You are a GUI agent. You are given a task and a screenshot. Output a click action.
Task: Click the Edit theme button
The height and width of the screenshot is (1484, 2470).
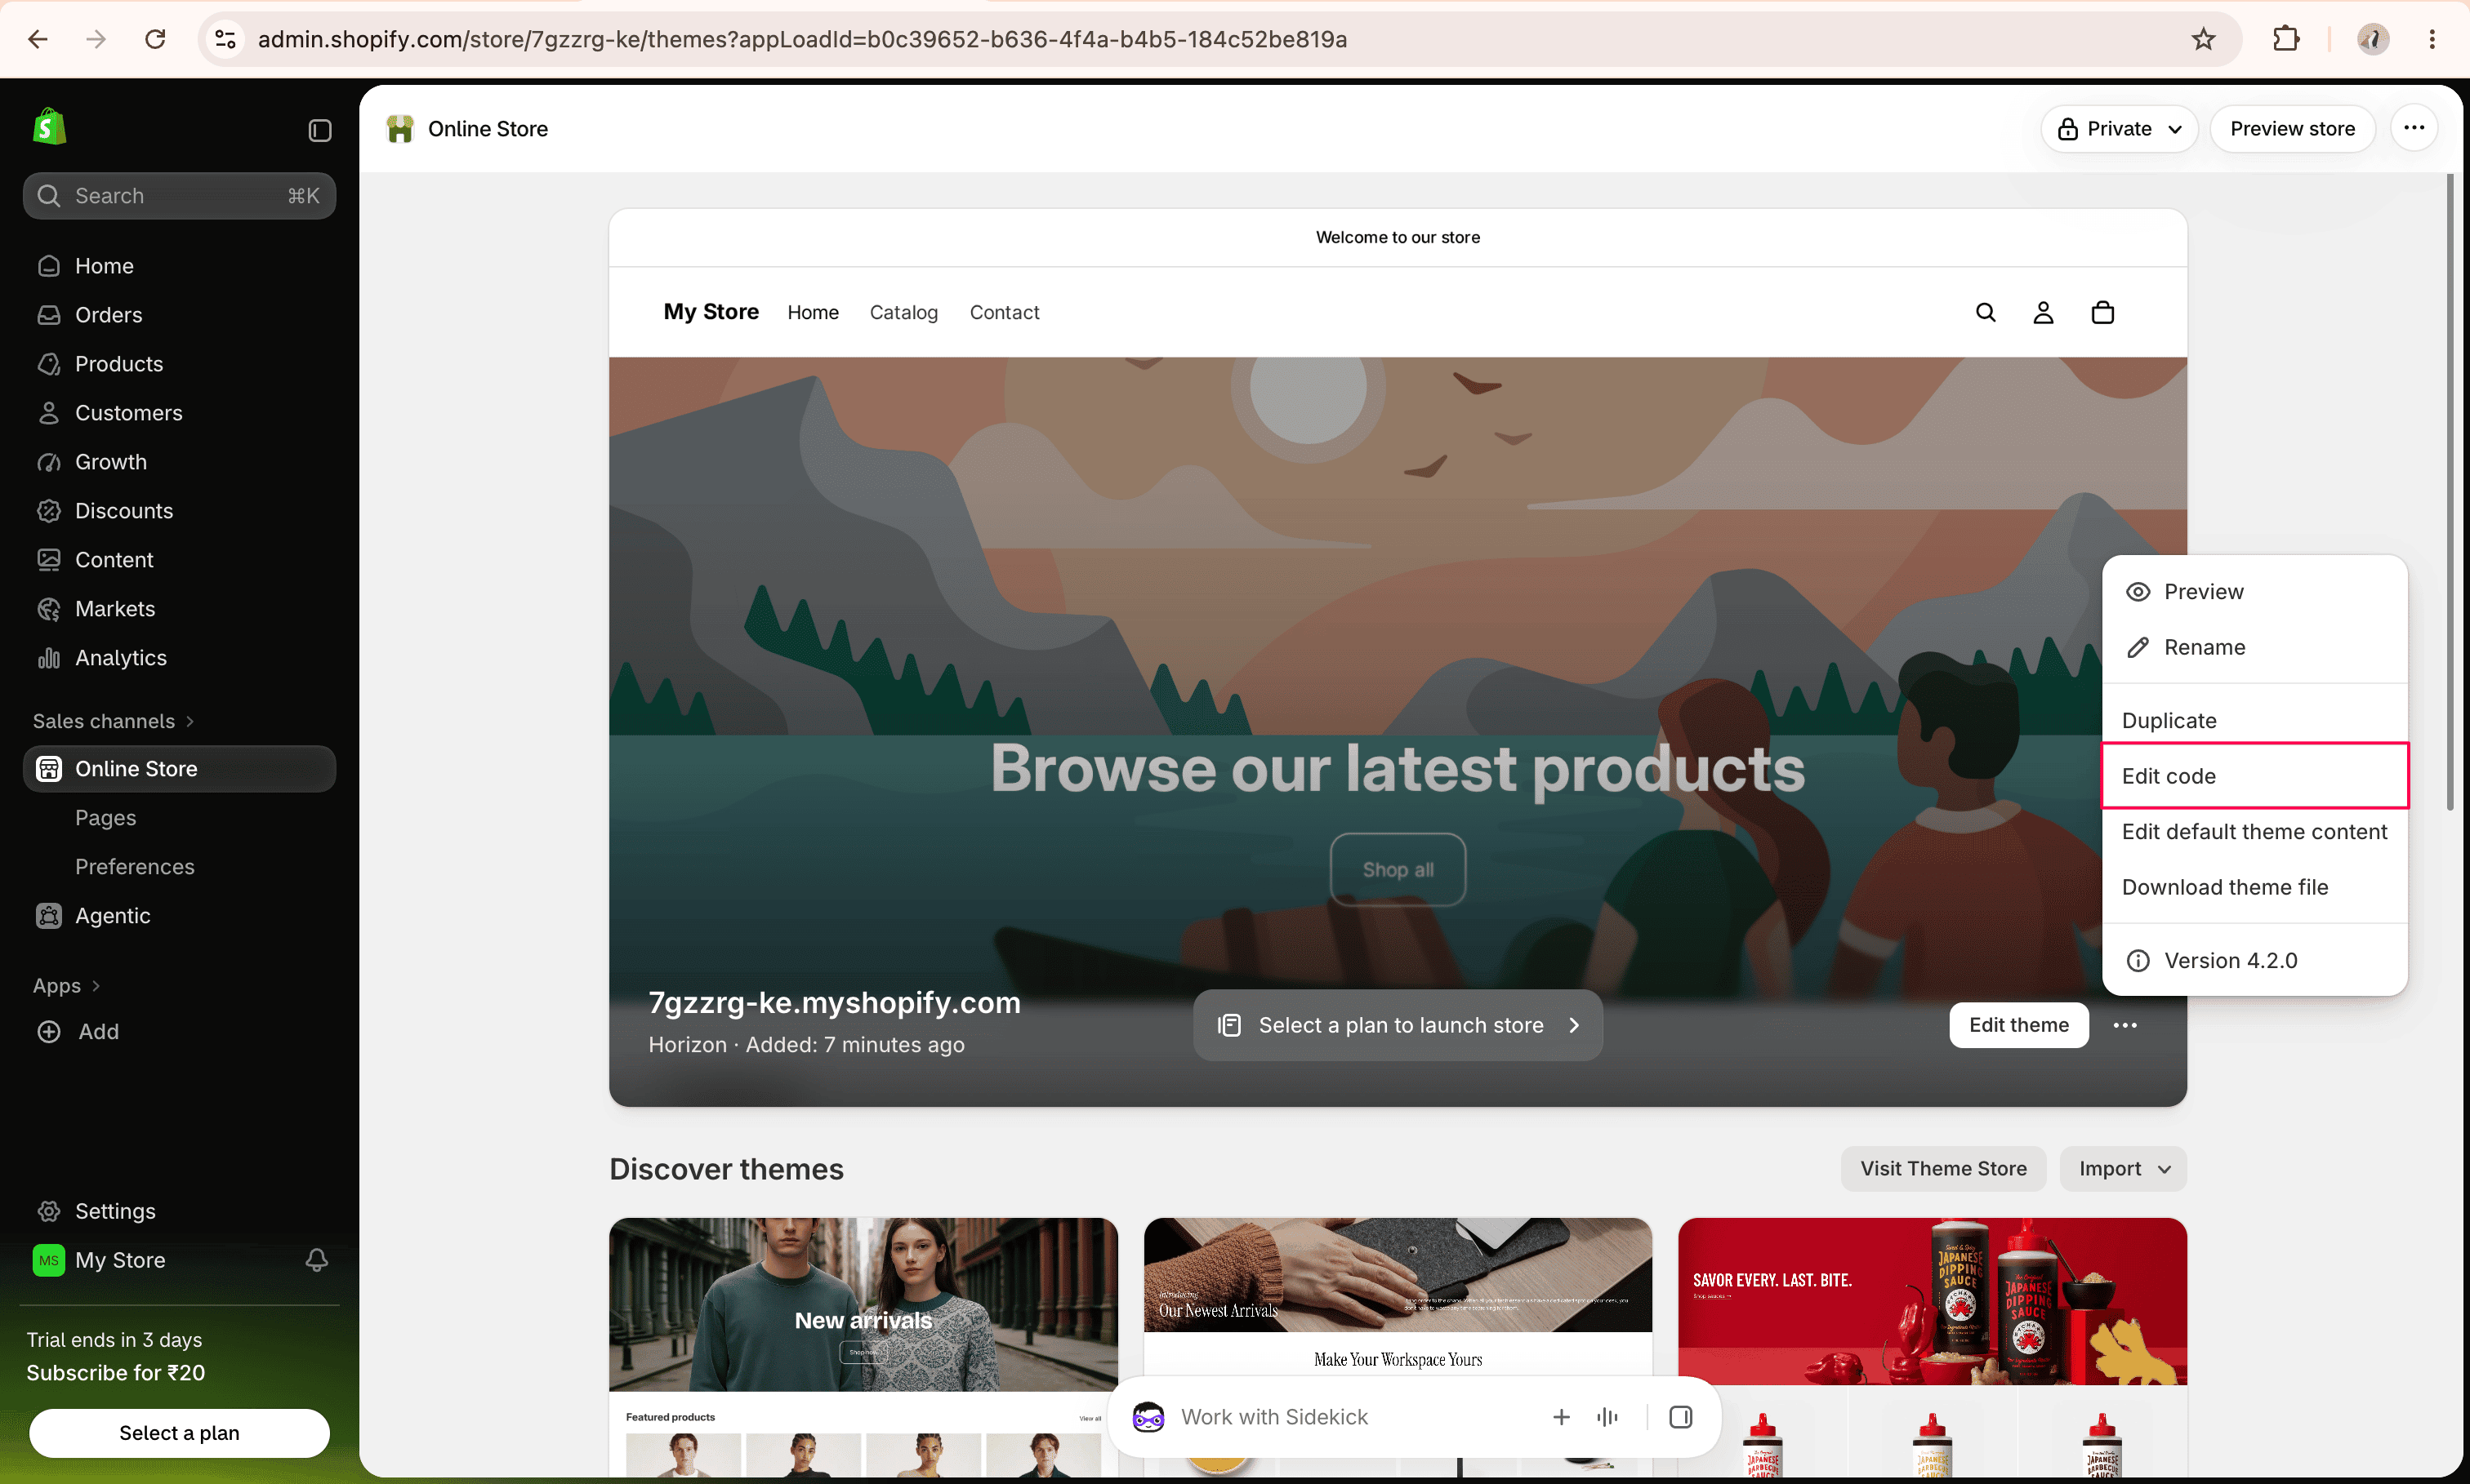pos(2017,1025)
